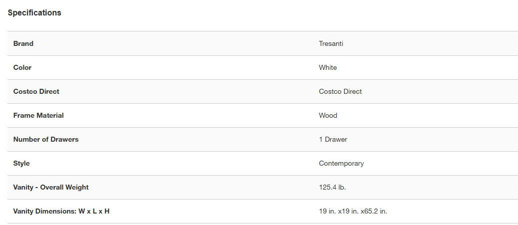The width and height of the screenshot is (518, 225).
Task: Click the Vanity - Overall Weight label
Action: pyautogui.click(x=51, y=187)
